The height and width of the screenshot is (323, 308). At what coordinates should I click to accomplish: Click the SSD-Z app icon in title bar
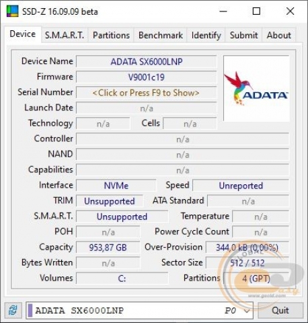click(12, 11)
